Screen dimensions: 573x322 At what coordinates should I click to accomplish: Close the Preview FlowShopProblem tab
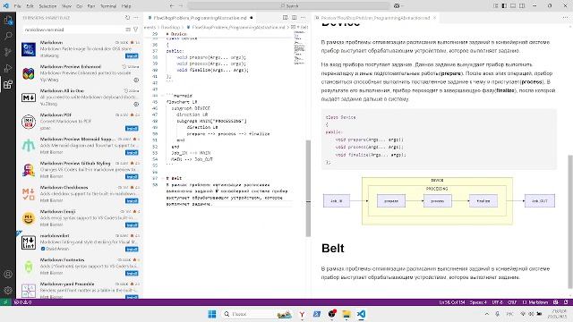(434, 18)
